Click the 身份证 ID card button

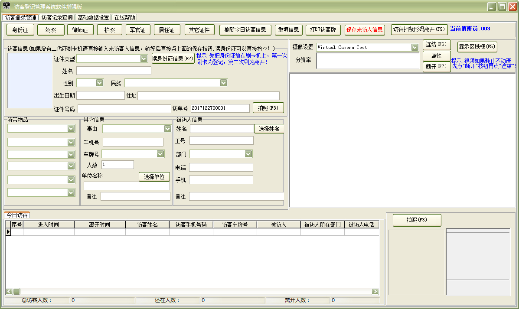point(20,30)
